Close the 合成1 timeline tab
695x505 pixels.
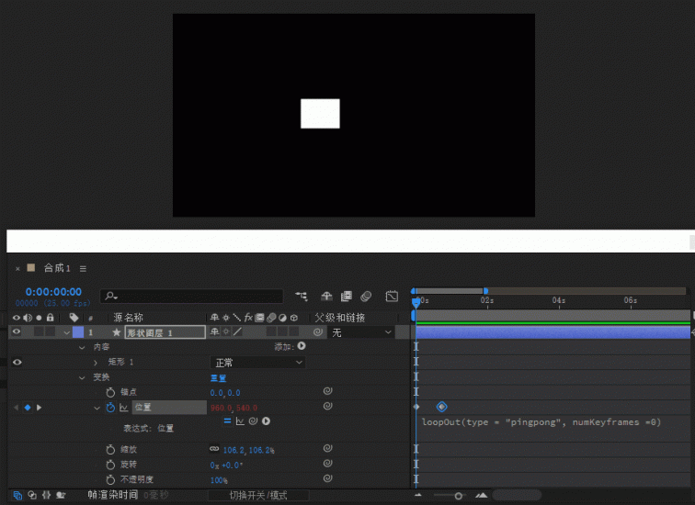(x=17, y=269)
